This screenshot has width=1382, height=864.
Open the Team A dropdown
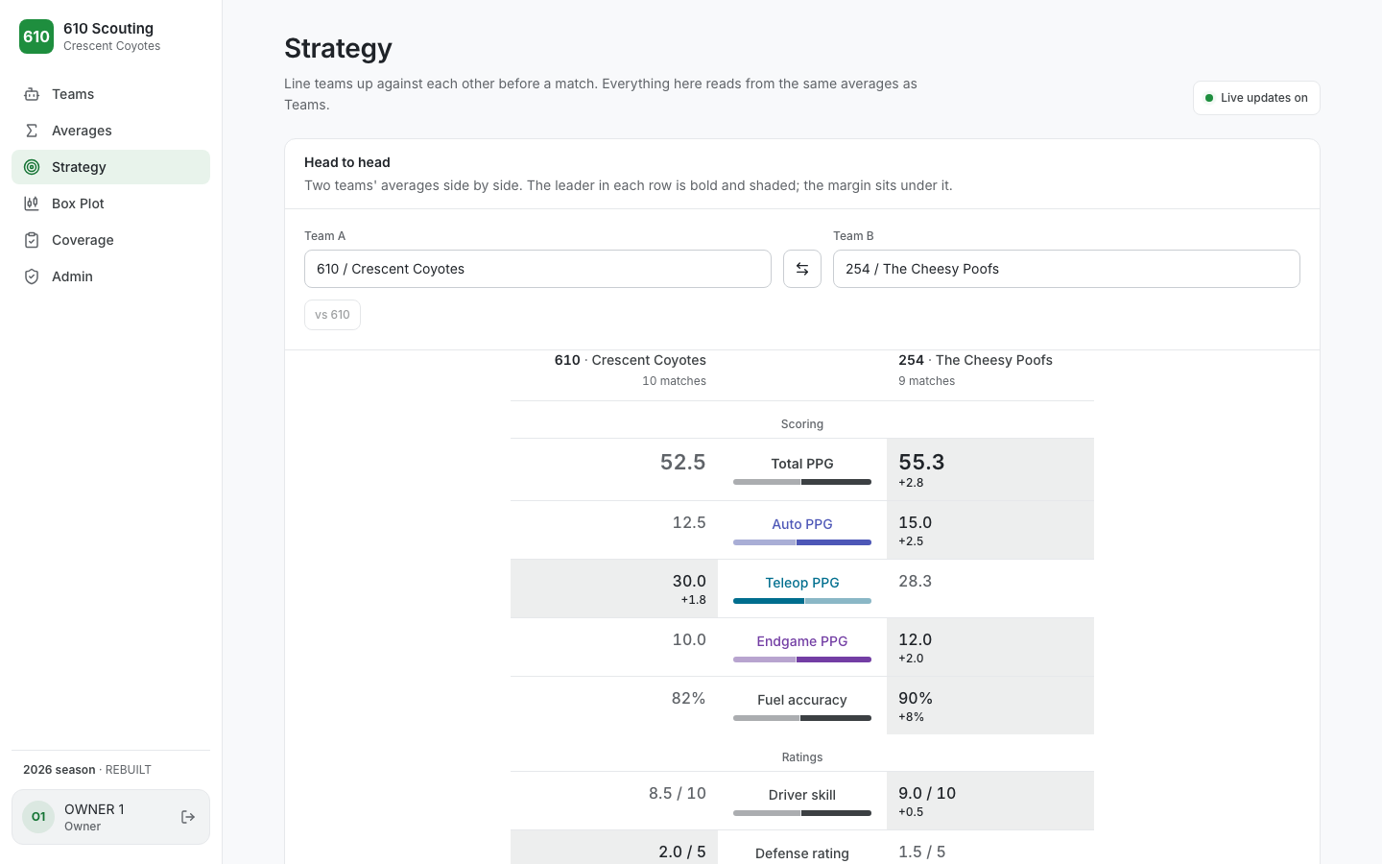click(537, 269)
